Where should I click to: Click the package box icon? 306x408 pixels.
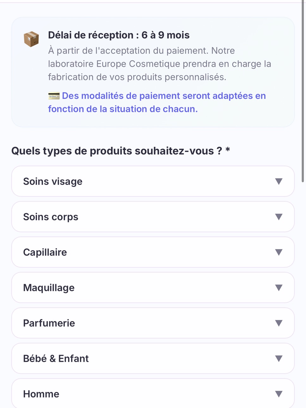click(31, 39)
